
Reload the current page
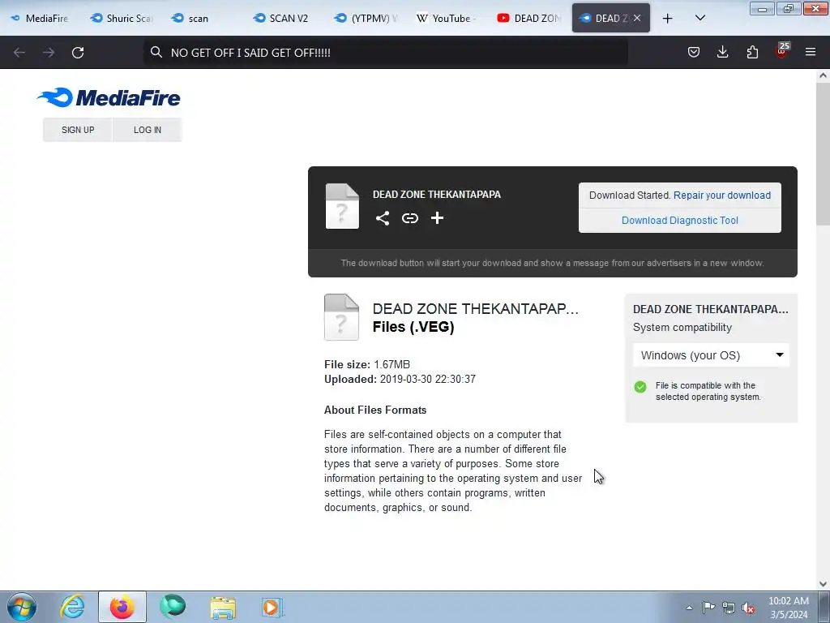click(78, 53)
